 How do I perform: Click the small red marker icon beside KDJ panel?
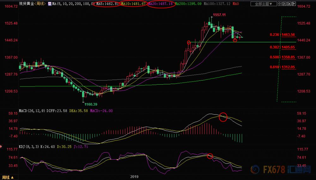pyautogui.click(x=1, y=147)
